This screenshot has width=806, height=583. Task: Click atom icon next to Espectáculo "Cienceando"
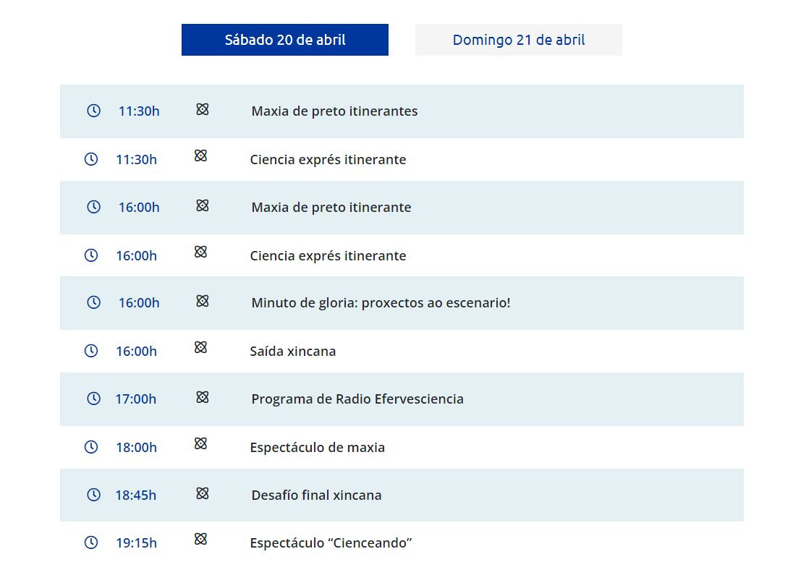coord(200,539)
